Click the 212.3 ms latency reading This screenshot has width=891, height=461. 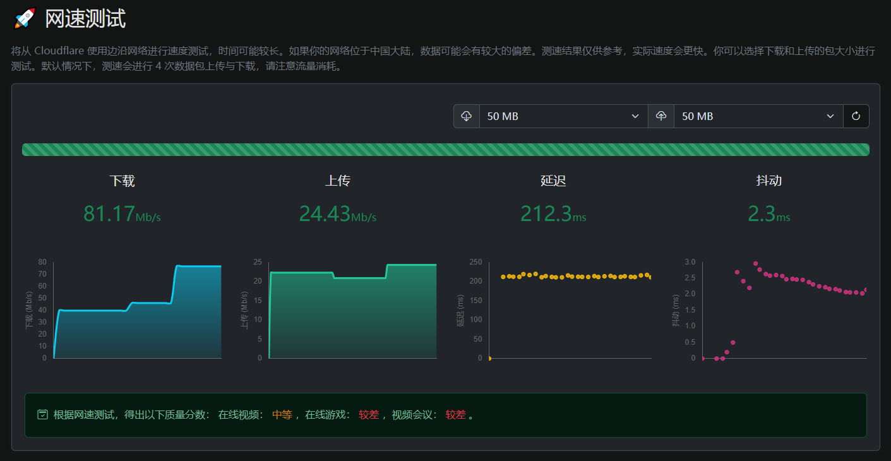point(553,214)
